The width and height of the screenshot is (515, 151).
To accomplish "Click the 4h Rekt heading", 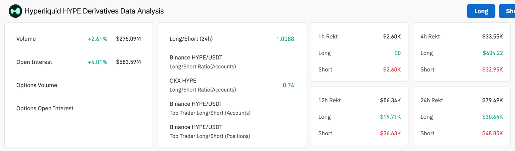I will click(x=430, y=36).
